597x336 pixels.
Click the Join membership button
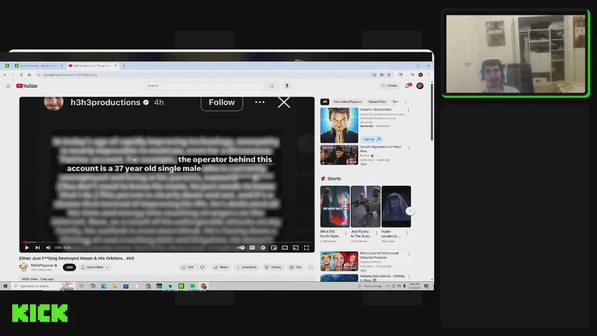pyautogui.click(x=69, y=267)
